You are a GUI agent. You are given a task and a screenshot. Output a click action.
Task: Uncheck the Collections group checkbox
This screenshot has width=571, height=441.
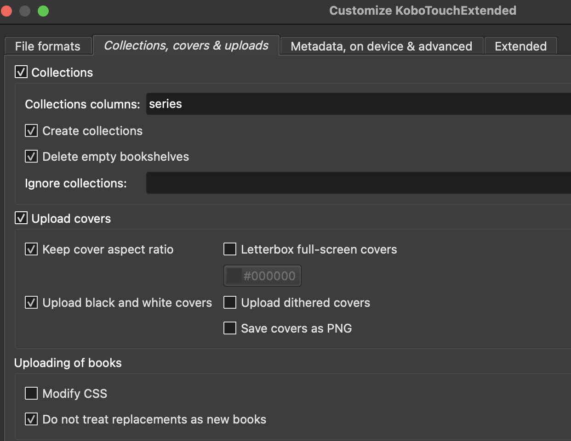[x=21, y=72]
